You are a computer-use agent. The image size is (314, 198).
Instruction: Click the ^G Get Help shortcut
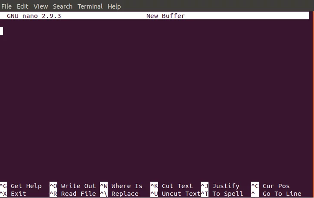[x=21, y=186]
